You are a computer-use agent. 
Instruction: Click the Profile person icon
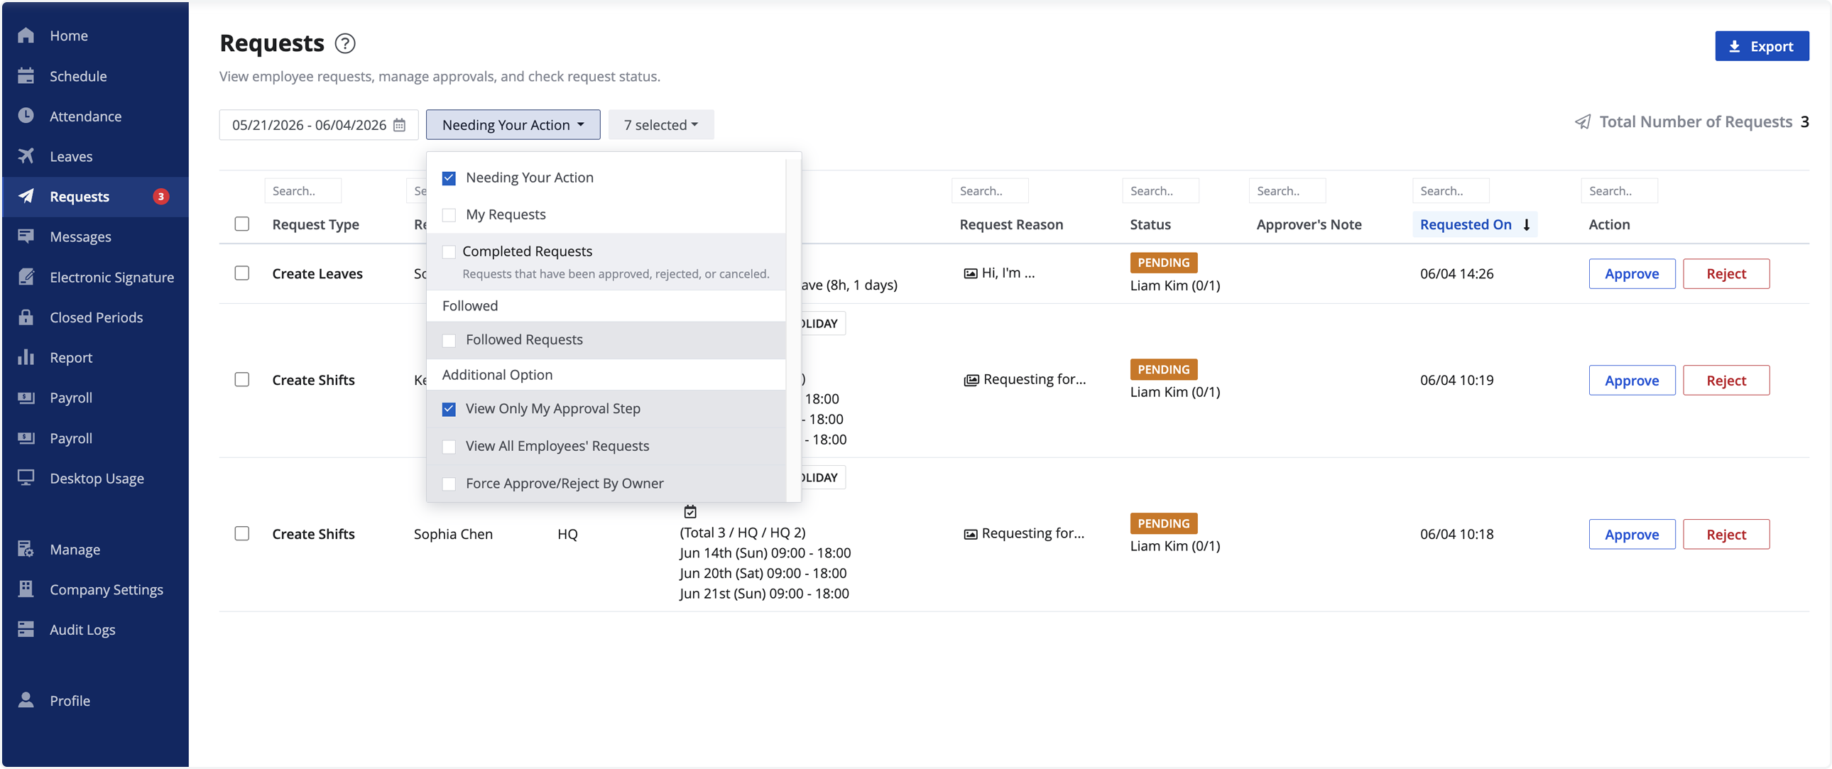(26, 700)
